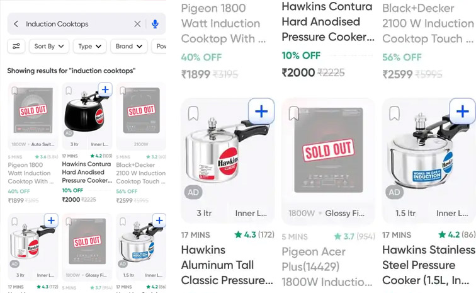476x293 pixels.
Task: Start voice search with the microphone icon
Action: (155, 24)
